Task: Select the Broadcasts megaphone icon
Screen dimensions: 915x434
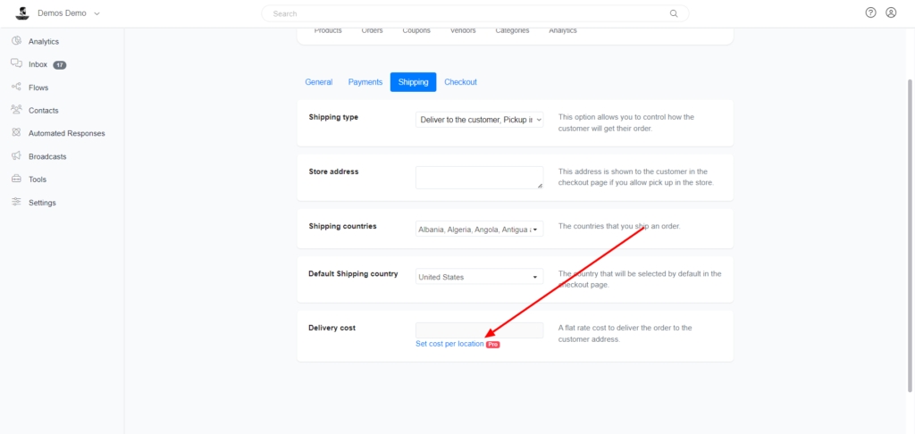Action: 16,156
